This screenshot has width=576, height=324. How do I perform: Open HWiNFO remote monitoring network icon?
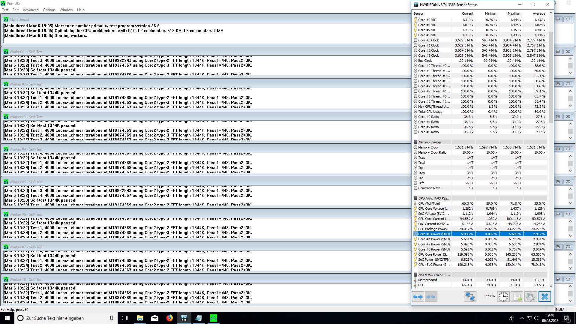(470, 297)
